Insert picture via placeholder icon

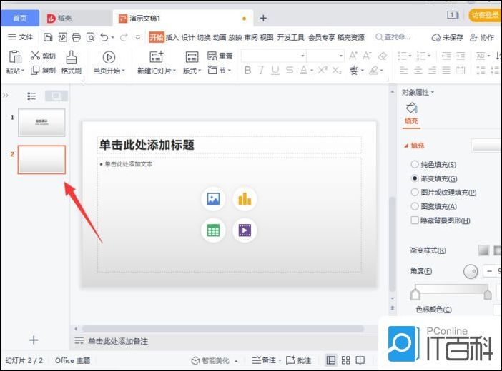click(x=213, y=199)
